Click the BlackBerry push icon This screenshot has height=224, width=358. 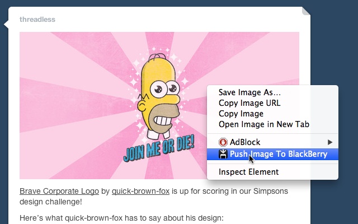pos(223,154)
